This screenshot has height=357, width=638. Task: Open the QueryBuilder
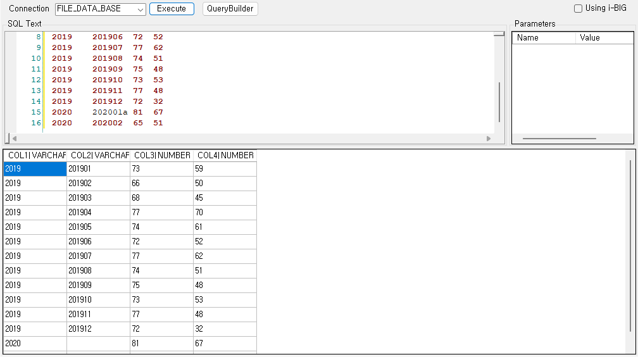[x=230, y=9]
